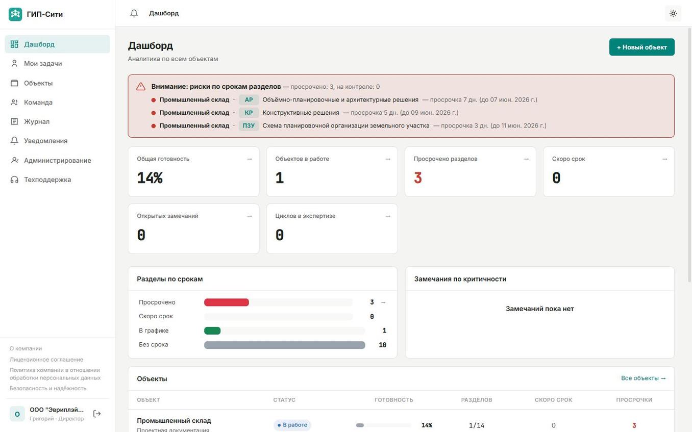This screenshot has height=432, width=692.
Task: Click the warning triangle icon in the alert
Action: pyautogui.click(x=141, y=87)
